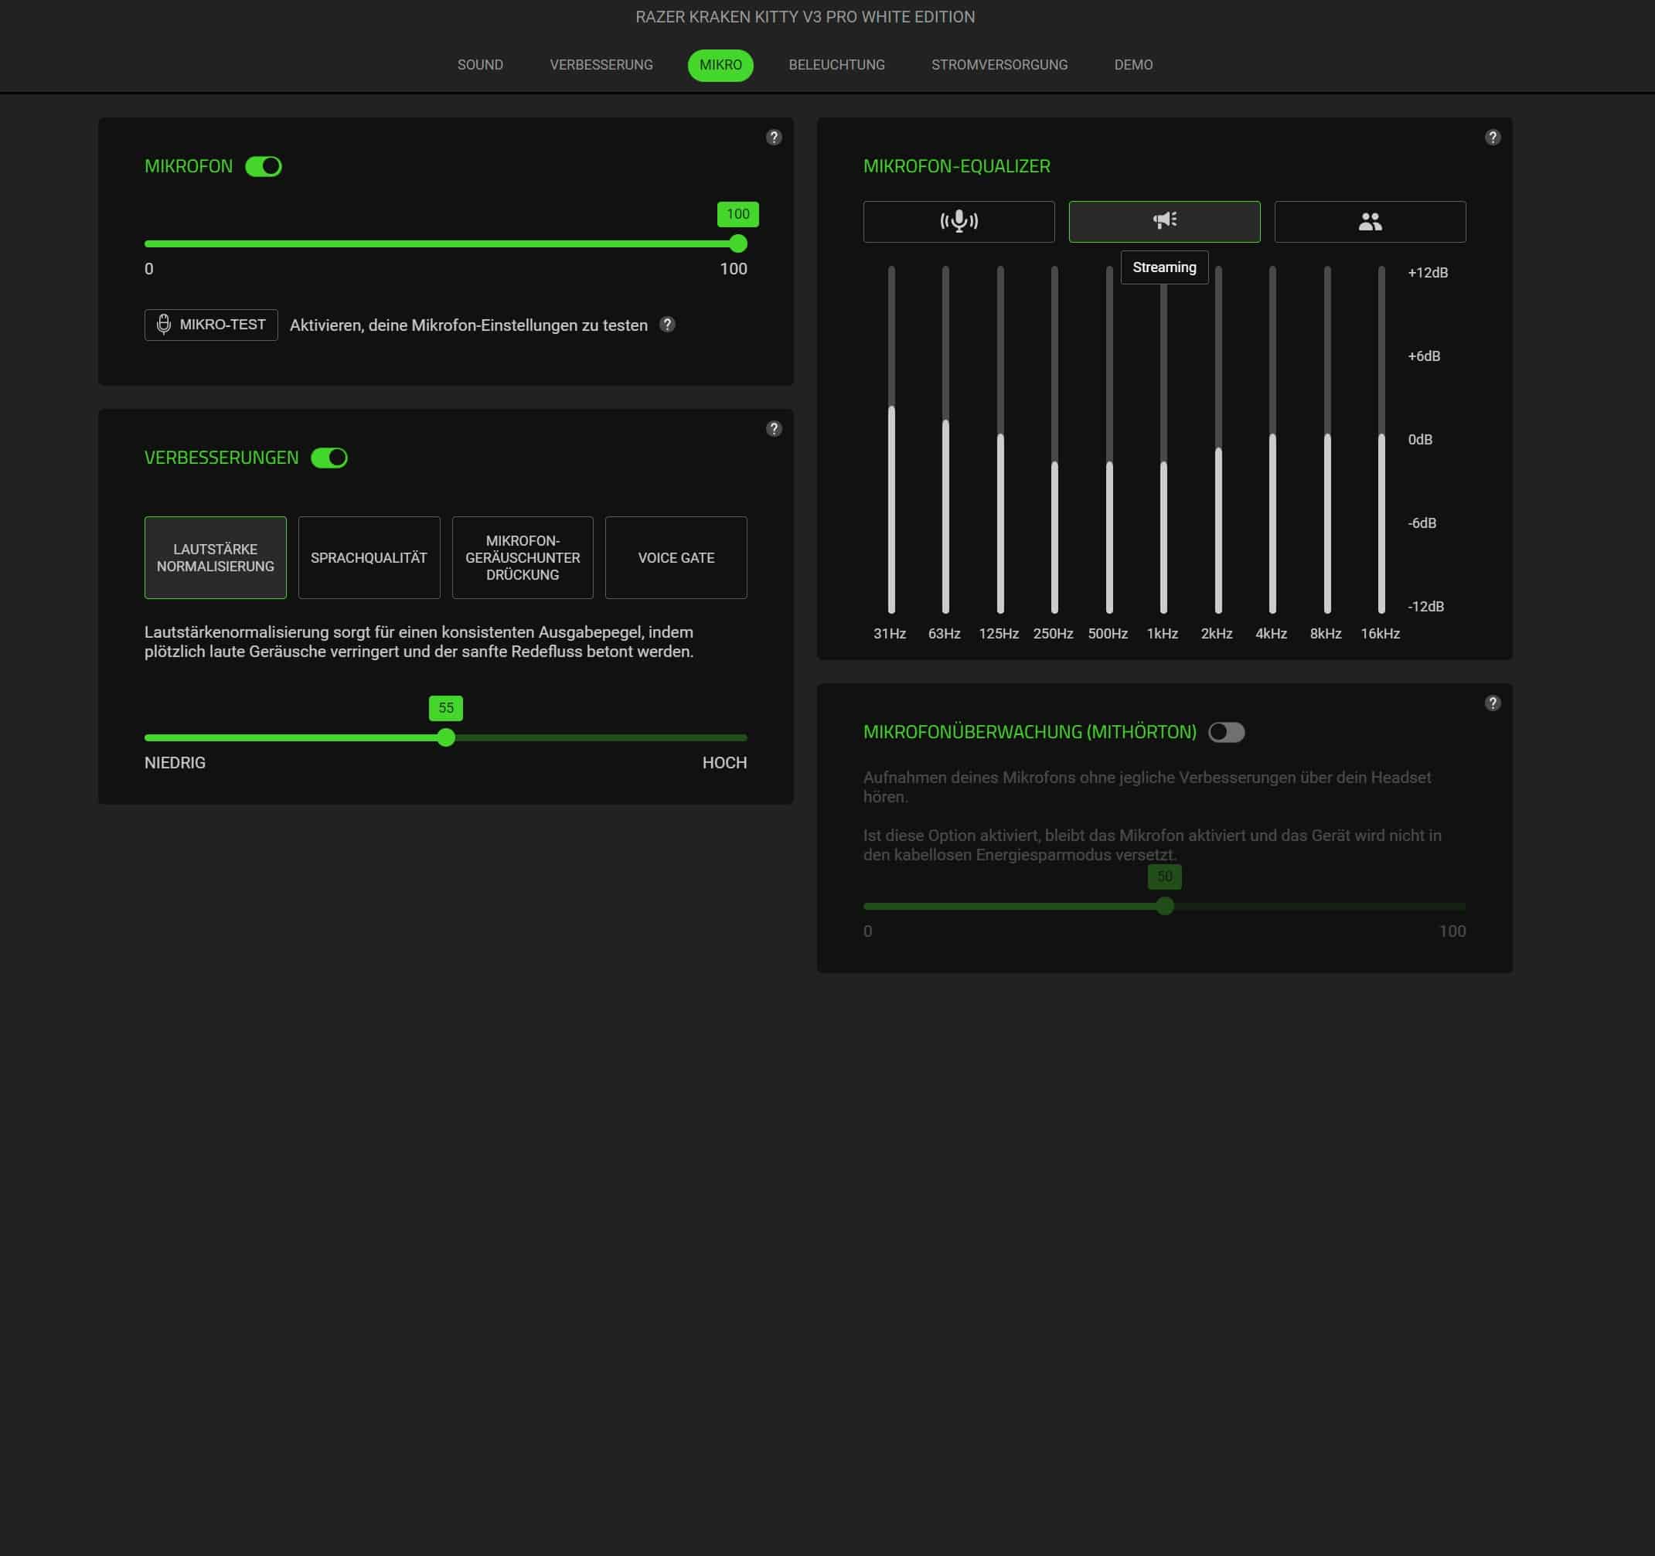
Task: Select the microphone broadcast equalizer preset icon
Action: (x=959, y=221)
